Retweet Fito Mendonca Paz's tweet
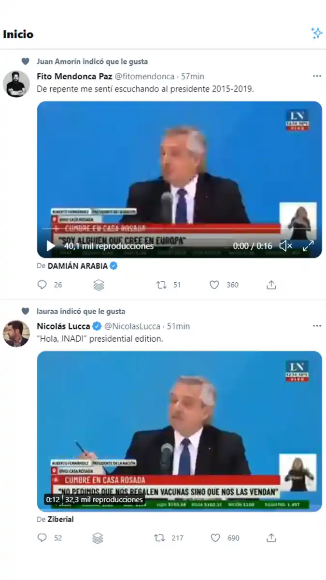The image size is (326, 580). pos(161,285)
